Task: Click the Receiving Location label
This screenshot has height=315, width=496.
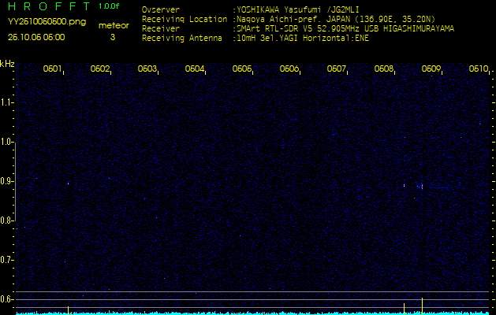Action: [x=185, y=19]
